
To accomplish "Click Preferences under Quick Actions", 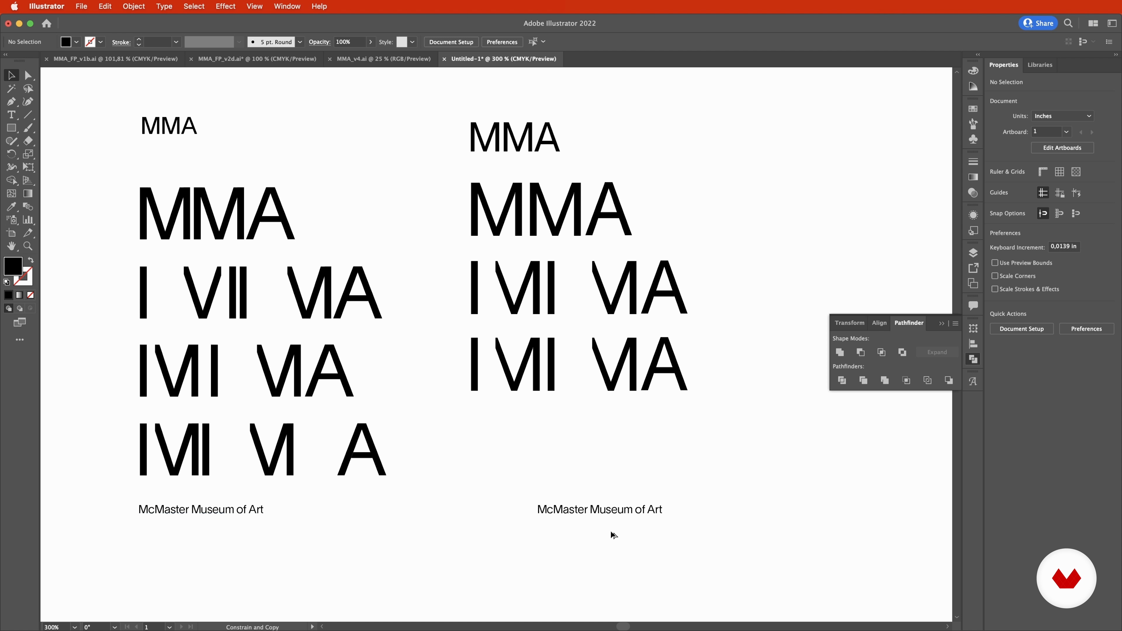I will point(1086,329).
